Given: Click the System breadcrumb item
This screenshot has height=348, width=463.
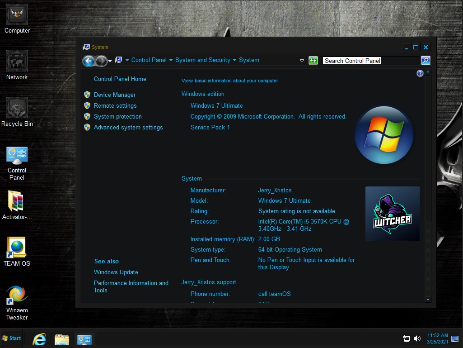Looking at the screenshot, I should (249, 60).
